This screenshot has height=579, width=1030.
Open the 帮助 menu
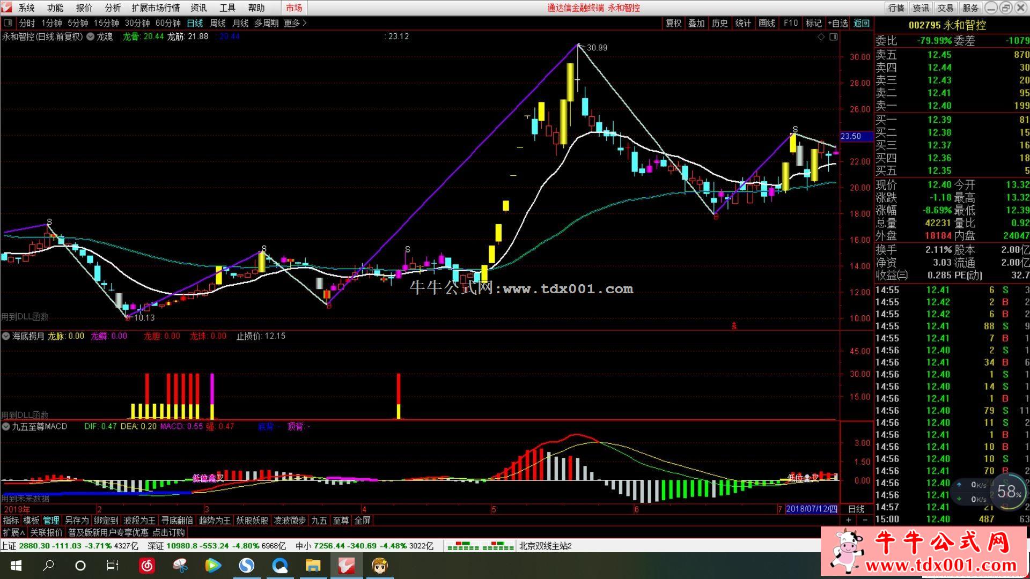pos(256,8)
